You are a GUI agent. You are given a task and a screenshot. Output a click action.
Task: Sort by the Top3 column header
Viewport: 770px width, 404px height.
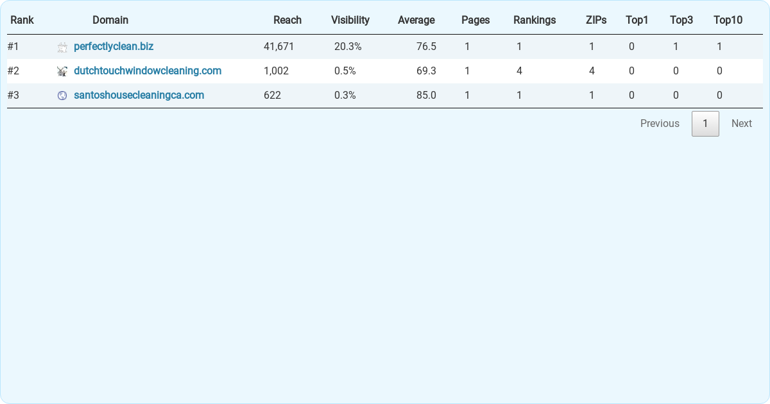click(x=681, y=20)
